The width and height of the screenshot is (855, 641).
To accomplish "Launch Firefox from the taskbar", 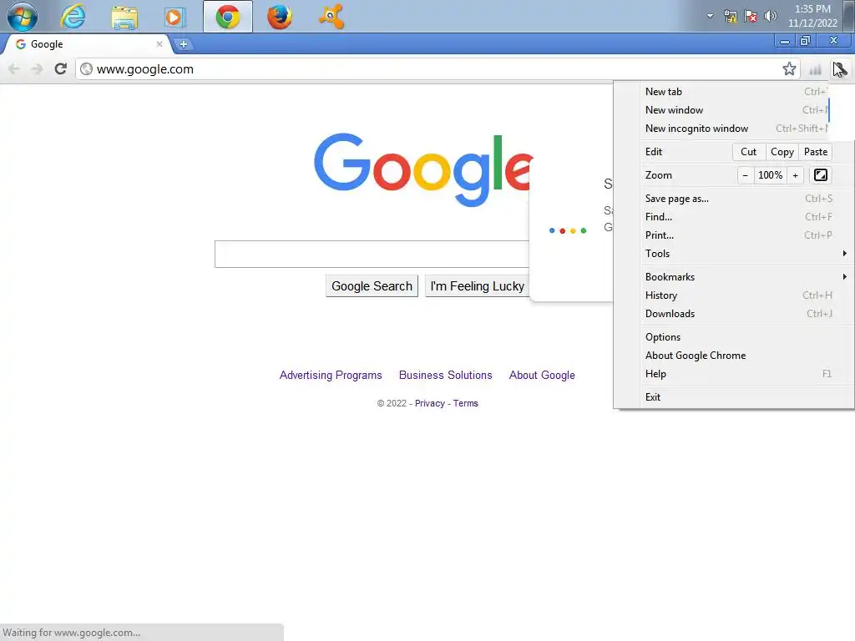I will click(279, 17).
